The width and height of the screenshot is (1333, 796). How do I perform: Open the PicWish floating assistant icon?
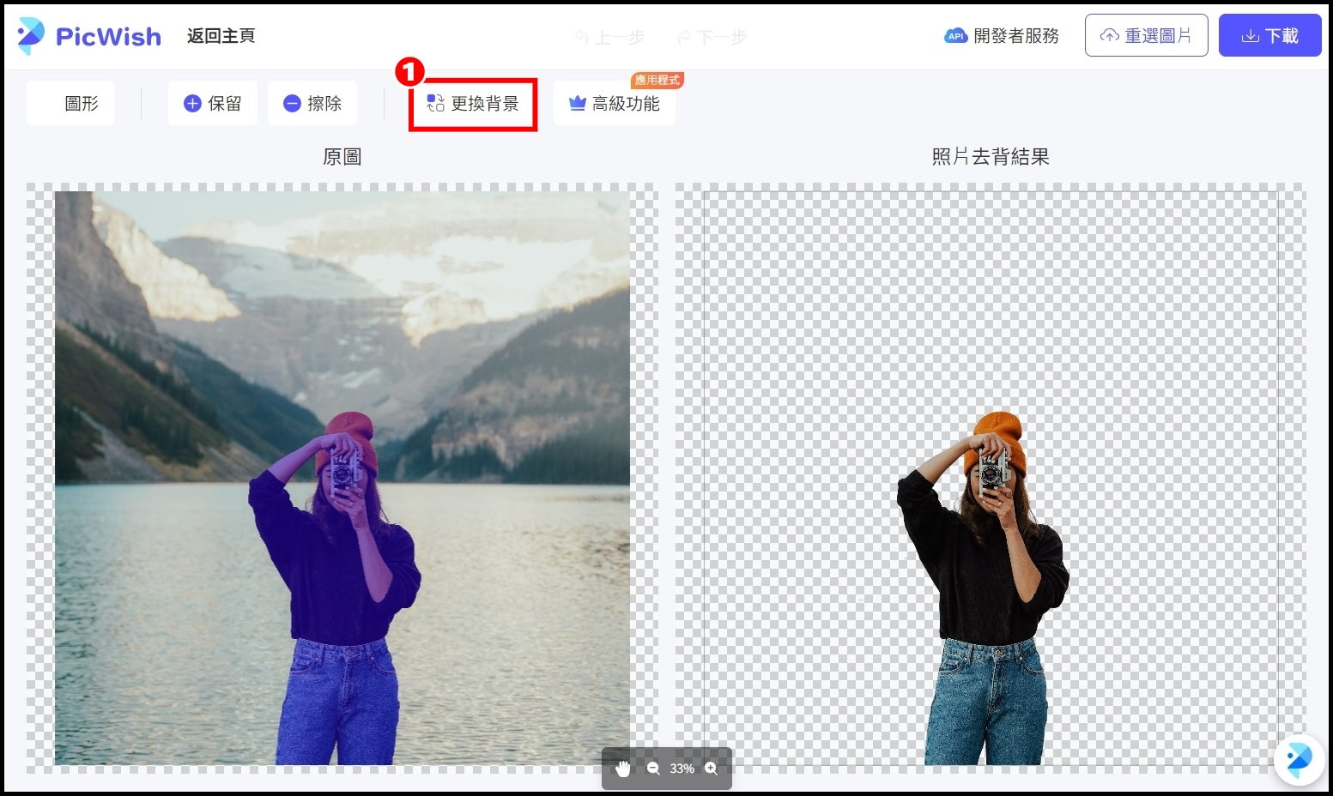click(1299, 759)
